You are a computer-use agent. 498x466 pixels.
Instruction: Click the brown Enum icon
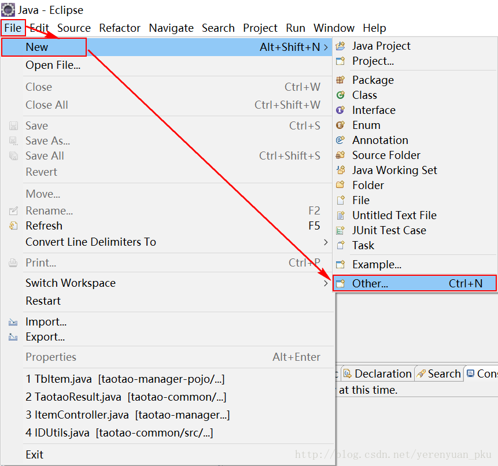click(341, 125)
